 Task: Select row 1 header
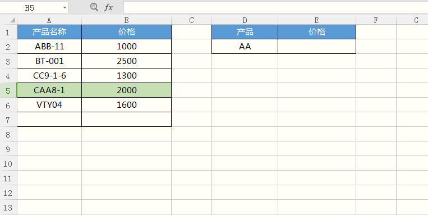(8, 32)
